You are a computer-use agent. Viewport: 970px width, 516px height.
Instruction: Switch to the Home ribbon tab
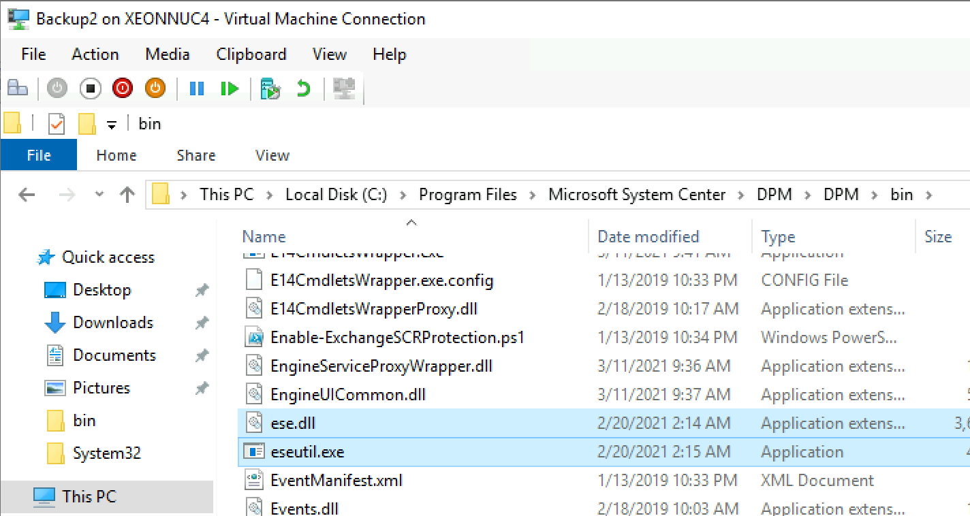pyautogui.click(x=116, y=155)
